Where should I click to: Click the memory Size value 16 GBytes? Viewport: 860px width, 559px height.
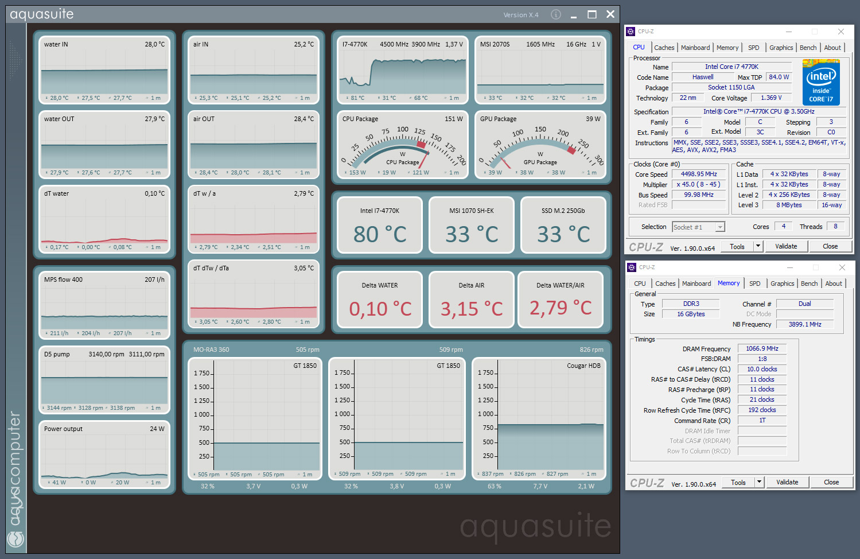click(x=691, y=315)
